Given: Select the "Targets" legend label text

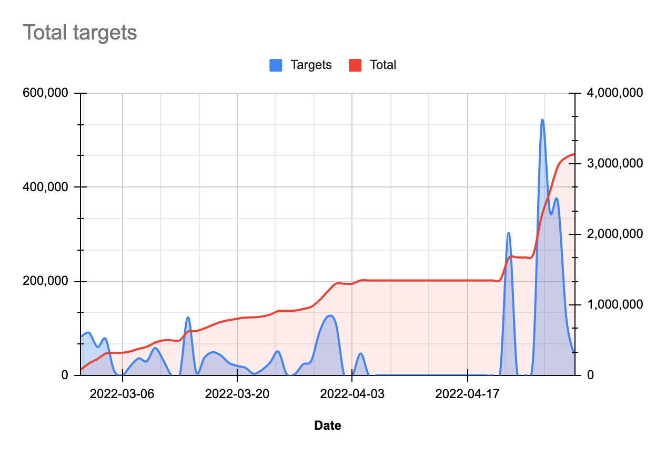Looking at the screenshot, I should pos(311,65).
